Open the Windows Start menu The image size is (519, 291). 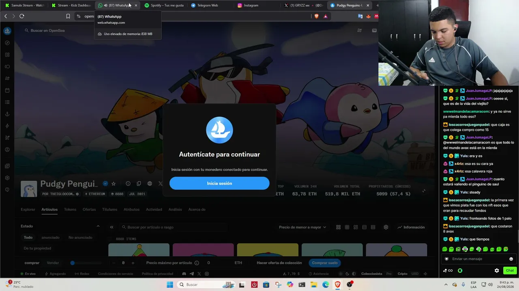click(169, 285)
